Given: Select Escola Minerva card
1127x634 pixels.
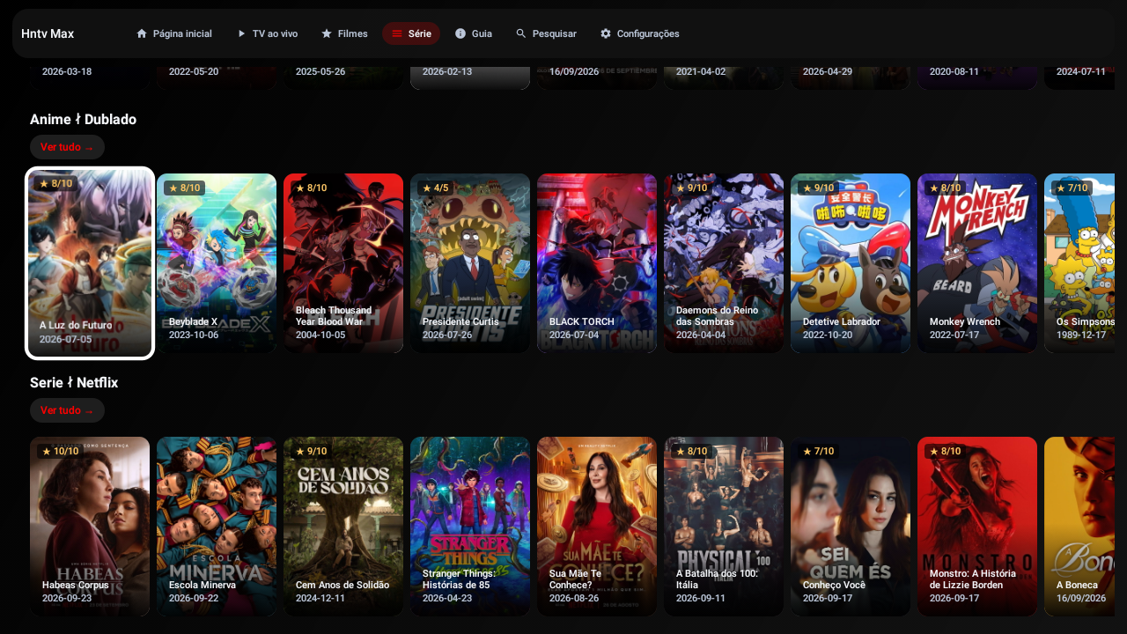Looking at the screenshot, I should [x=217, y=527].
